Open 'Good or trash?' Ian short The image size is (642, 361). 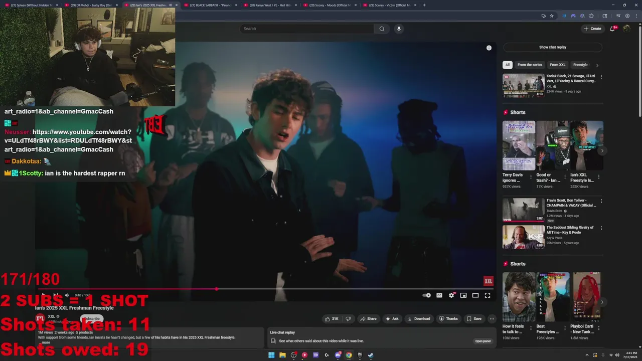pyautogui.click(x=553, y=145)
